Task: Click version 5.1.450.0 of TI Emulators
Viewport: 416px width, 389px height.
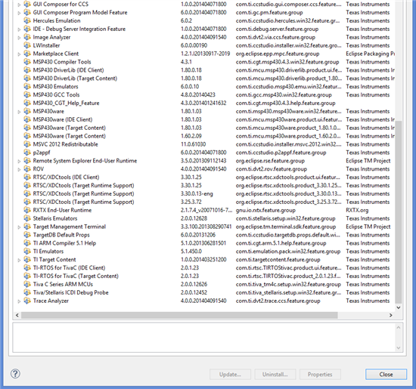Action: coord(191,252)
